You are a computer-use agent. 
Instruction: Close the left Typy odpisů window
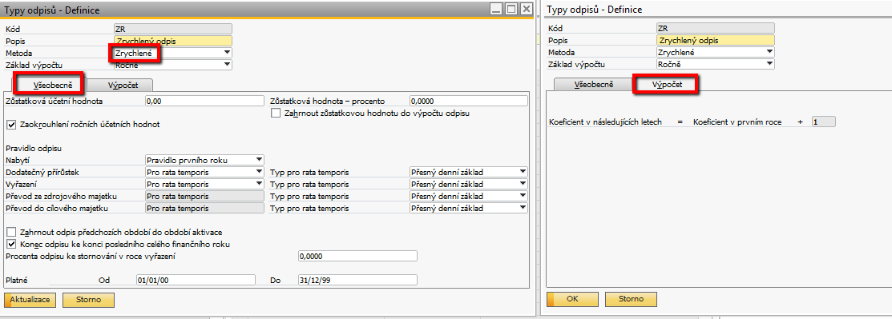[527, 9]
